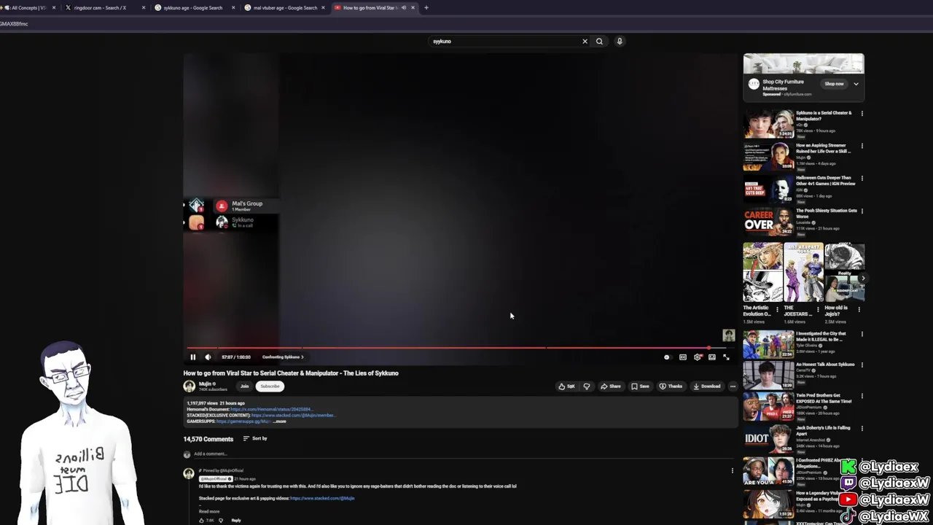Like the pinned comment
This screenshot has height=525, width=933.
coord(202,521)
